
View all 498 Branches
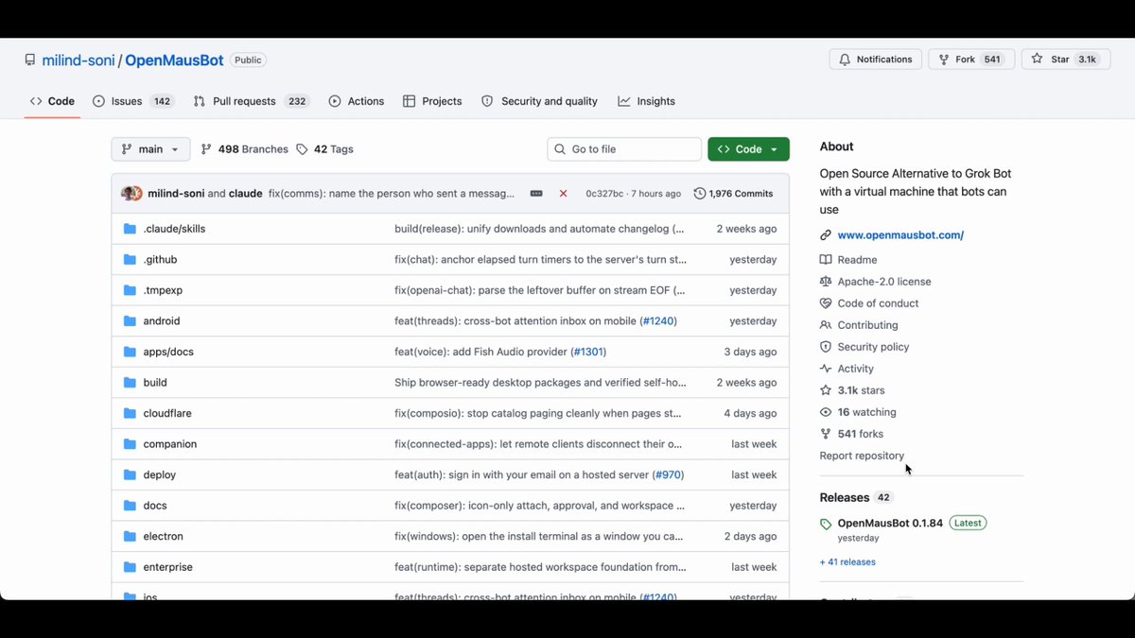[x=244, y=149]
